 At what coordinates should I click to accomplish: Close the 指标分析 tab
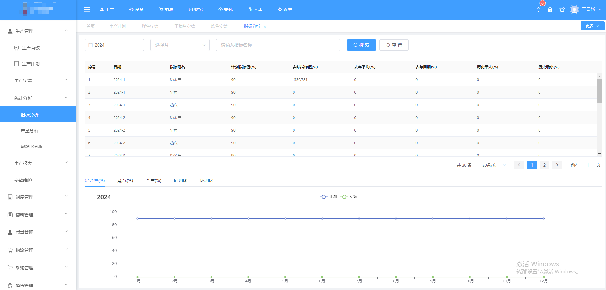click(265, 27)
